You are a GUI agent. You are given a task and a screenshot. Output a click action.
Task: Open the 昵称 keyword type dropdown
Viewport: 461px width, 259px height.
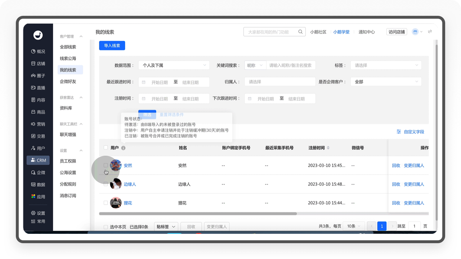click(255, 65)
